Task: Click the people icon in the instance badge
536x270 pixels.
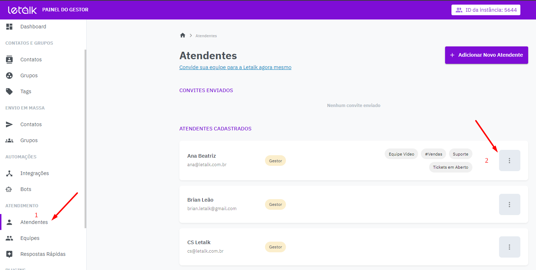Action: click(459, 10)
